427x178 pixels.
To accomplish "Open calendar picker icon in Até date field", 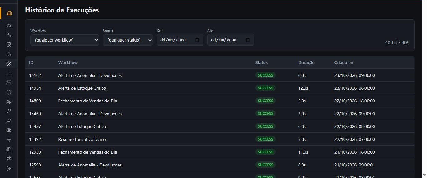I will pyautogui.click(x=248, y=40).
